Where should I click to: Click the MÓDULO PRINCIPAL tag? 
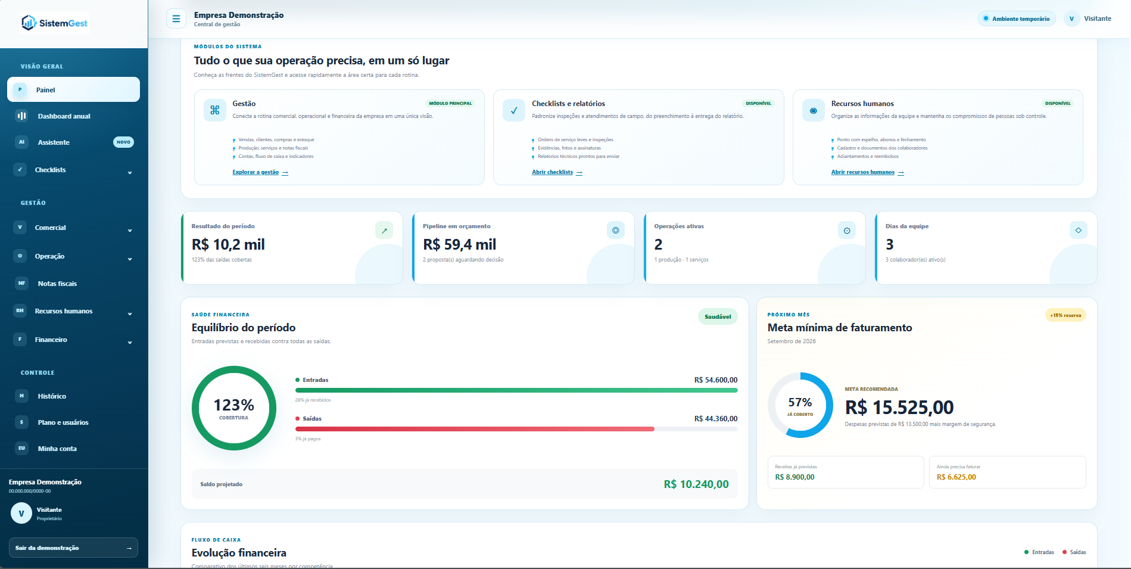pyautogui.click(x=450, y=103)
